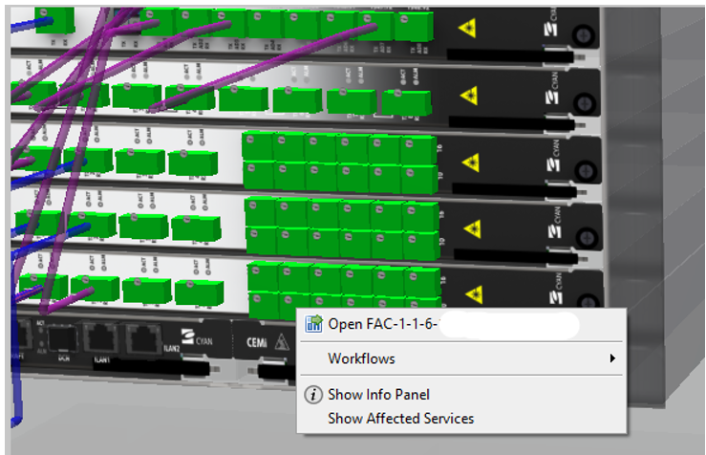Open the FAC-1-1-6 facility entry
The width and height of the screenshot is (706, 455).
click(461, 324)
